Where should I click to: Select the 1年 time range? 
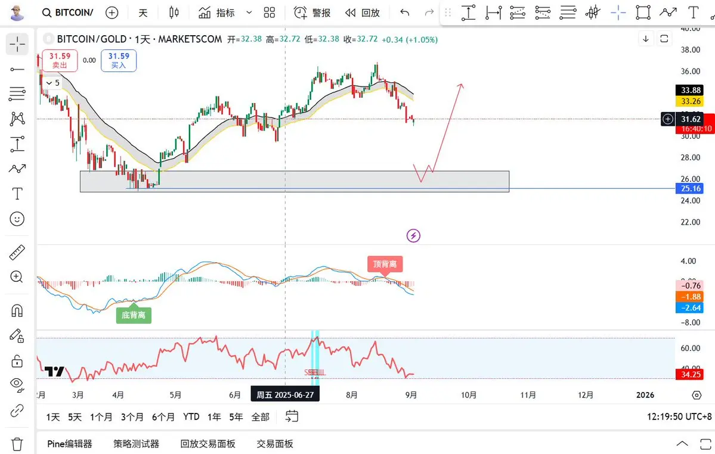[x=214, y=416]
